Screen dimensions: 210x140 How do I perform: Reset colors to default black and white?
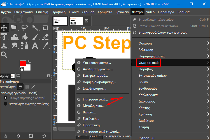pyautogui.click(x=21, y=69)
